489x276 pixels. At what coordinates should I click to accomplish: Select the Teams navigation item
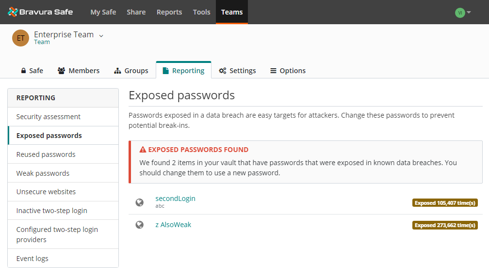232,12
